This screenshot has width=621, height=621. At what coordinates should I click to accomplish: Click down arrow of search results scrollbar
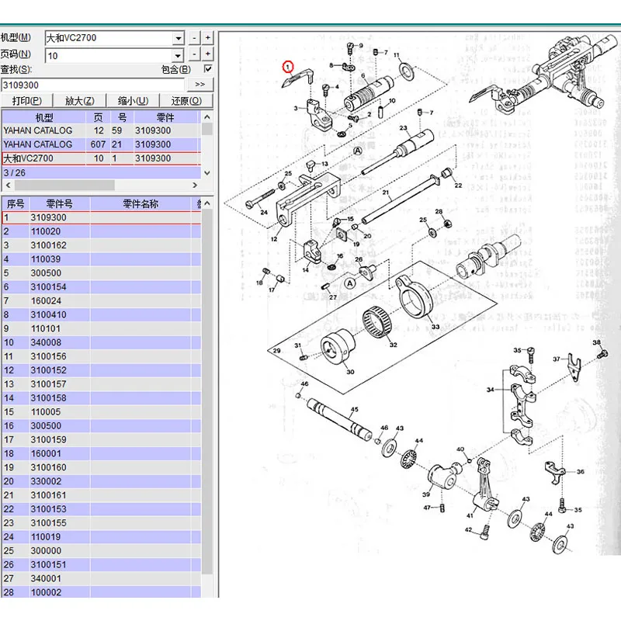pyautogui.click(x=207, y=173)
